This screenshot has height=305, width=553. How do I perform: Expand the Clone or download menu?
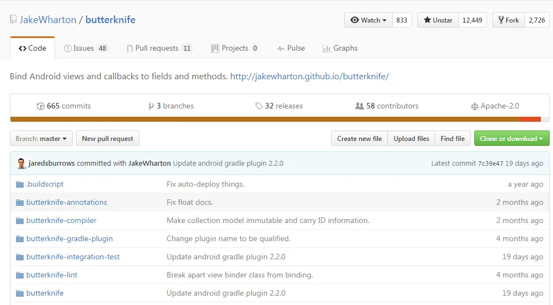(512, 139)
